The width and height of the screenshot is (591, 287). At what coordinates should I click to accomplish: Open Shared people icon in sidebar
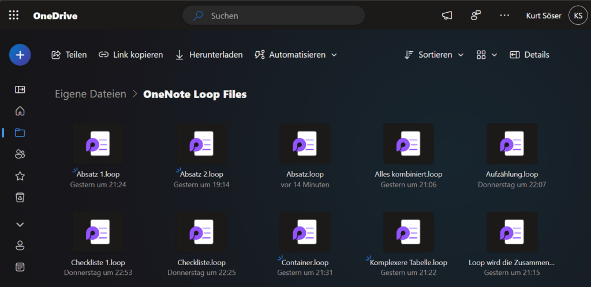(20, 154)
